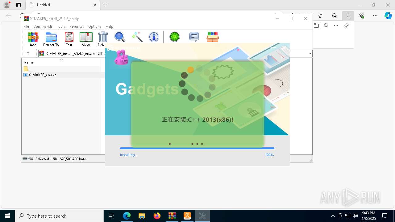Image resolution: width=395 pixels, height=222 pixels.
Task: Click the SFX archive toolbar icon
Action: coord(213,37)
